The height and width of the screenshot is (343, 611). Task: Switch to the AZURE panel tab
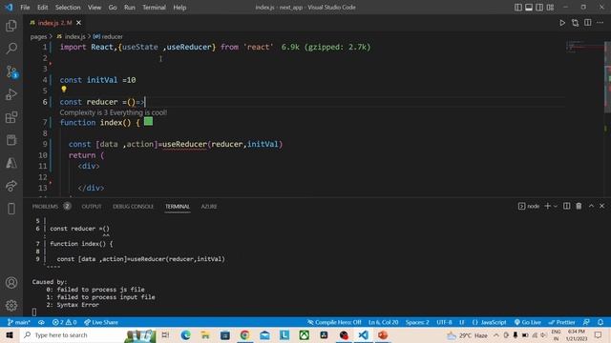[x=209, y=207]
